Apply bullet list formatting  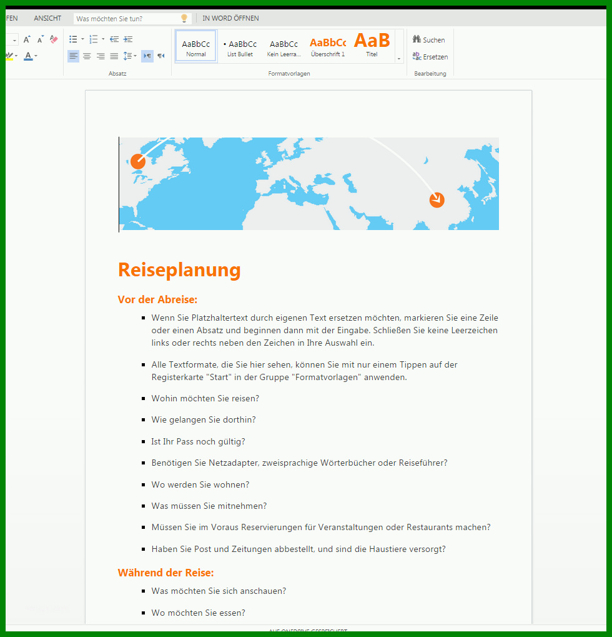pyautogui.click(x=73, y=39)
